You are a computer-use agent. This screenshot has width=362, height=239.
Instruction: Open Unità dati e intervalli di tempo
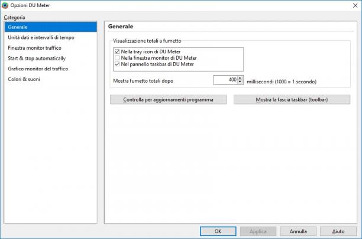pyautogui.click(x=50, y=37)
